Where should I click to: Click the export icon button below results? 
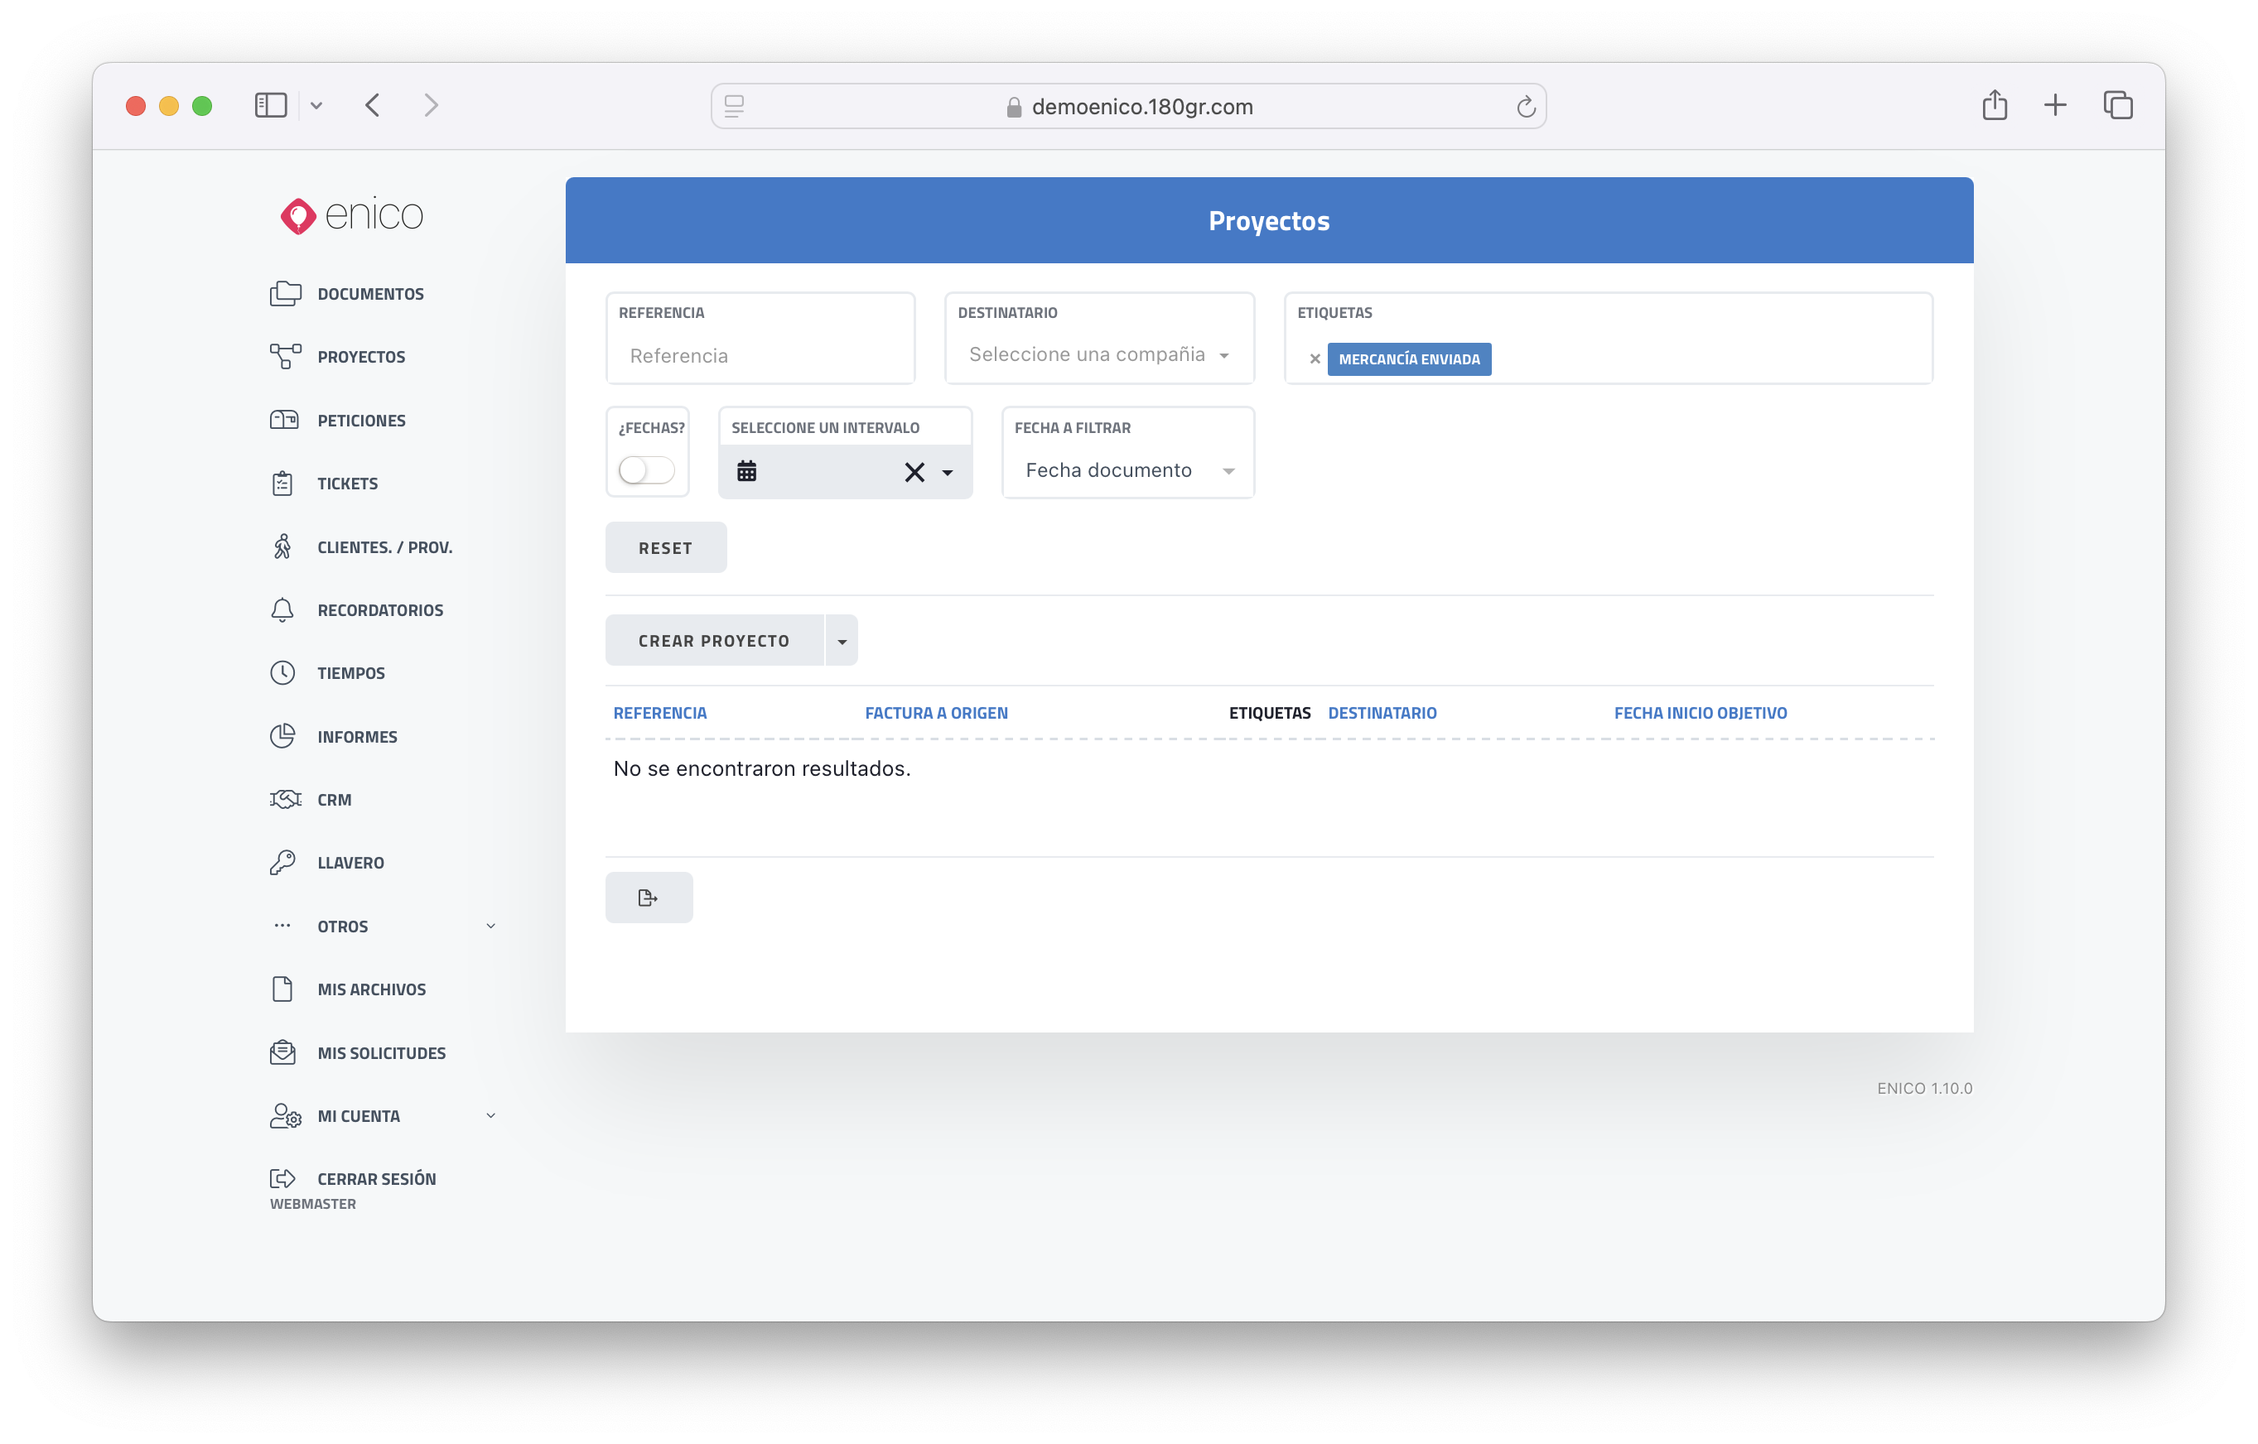point(649,898)
